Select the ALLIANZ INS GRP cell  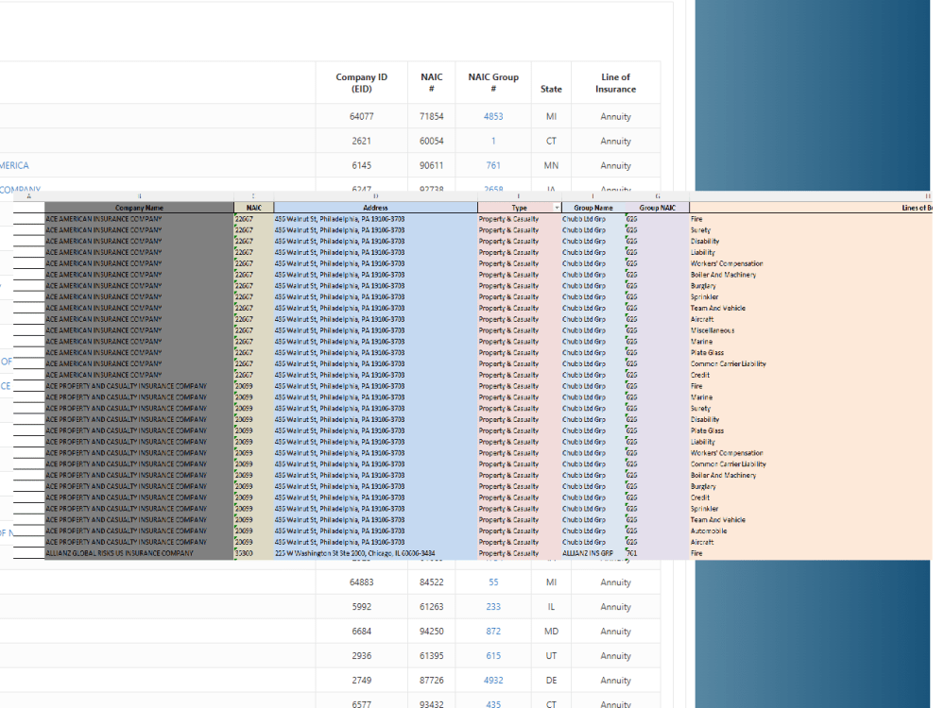point(593,553)
